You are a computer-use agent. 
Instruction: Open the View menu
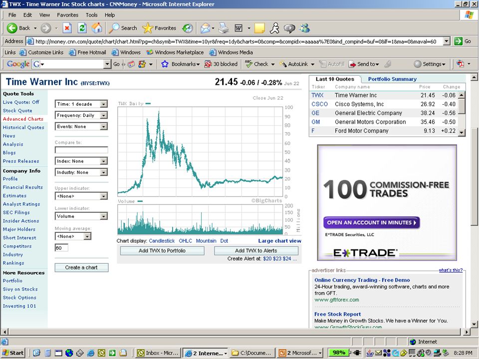point(44,15)
